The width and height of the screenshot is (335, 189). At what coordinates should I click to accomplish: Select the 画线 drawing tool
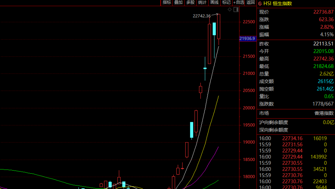click(x=214, y=3)
